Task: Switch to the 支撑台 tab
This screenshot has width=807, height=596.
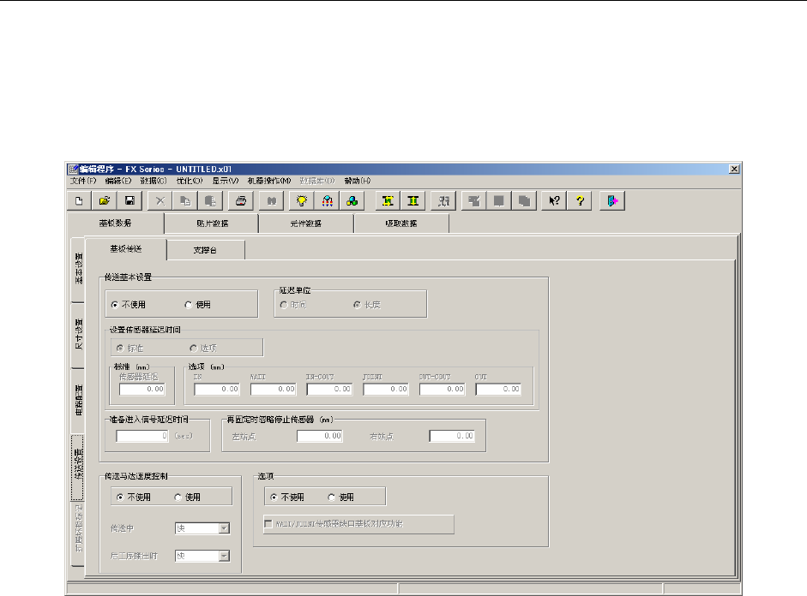Action: (x=206, y=250)
